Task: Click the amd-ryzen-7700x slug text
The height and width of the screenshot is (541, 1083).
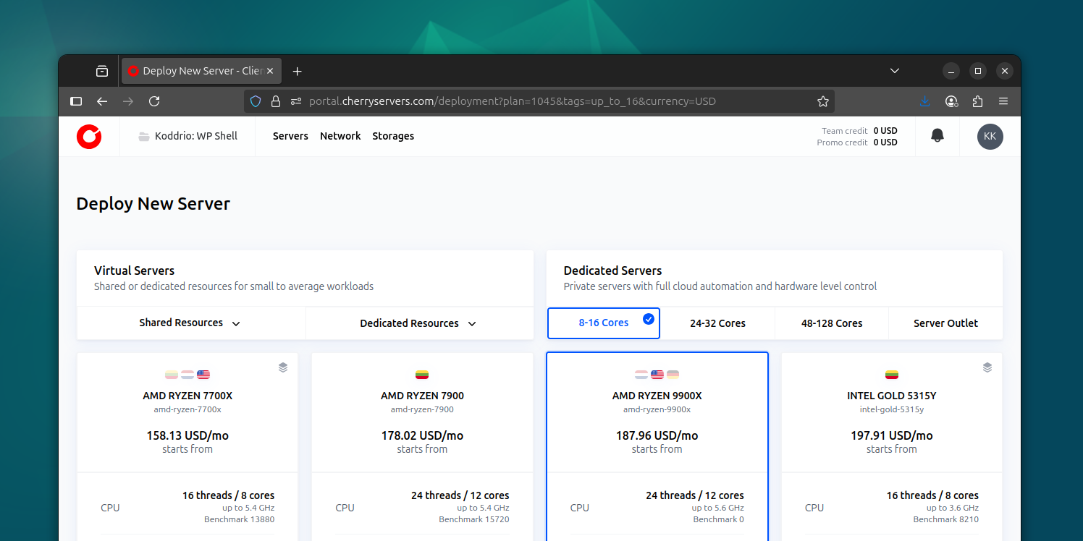Action: pos(187,409)
